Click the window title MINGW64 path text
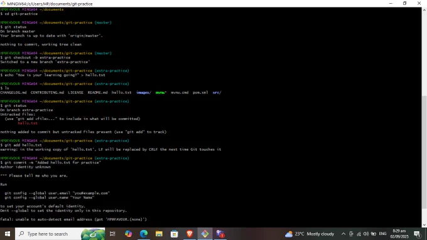Image resolution: width=427 pixels, height=240 pixels. coord(50,4)
